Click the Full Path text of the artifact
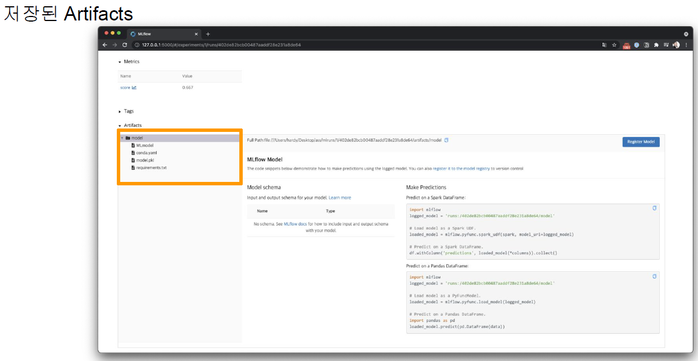Screen dimensions: 698x361 pyautogui.click(x=344, y=140)
